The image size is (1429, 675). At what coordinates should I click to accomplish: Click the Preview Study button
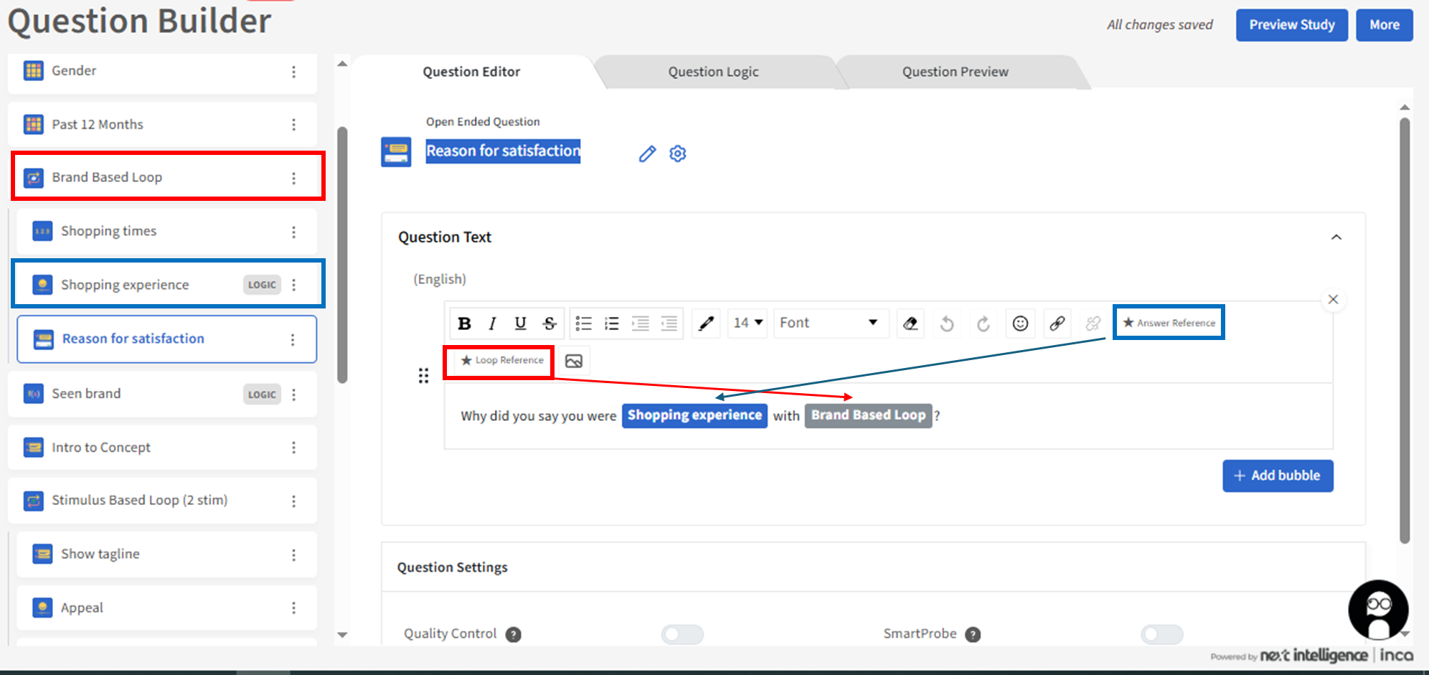pos(1291,25)
